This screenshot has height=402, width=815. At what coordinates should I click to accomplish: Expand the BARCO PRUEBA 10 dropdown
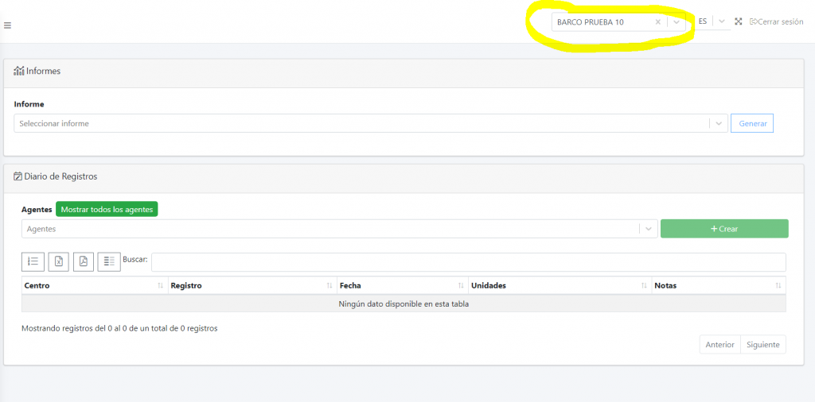click(x=676, y=22)
